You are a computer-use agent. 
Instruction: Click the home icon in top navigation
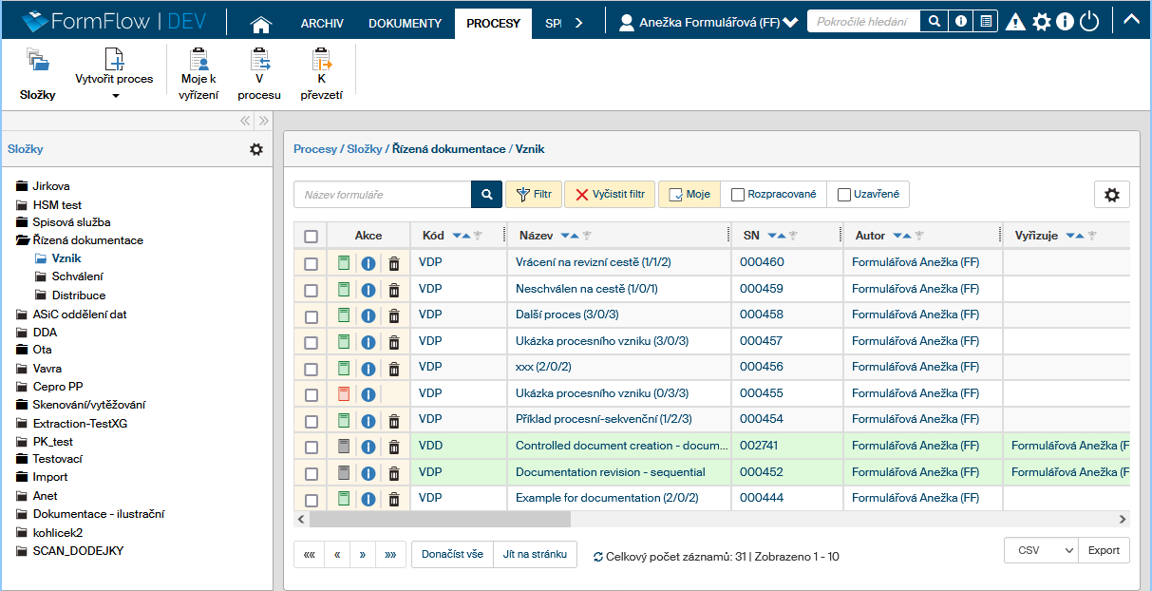point(260,24)
